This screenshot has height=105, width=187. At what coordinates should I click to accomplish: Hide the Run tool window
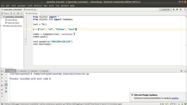[x=185, y=71]
